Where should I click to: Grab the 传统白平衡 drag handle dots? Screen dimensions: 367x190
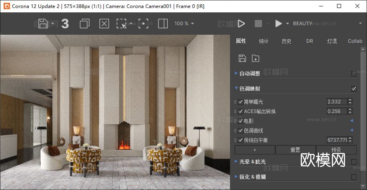pos(235,140)
